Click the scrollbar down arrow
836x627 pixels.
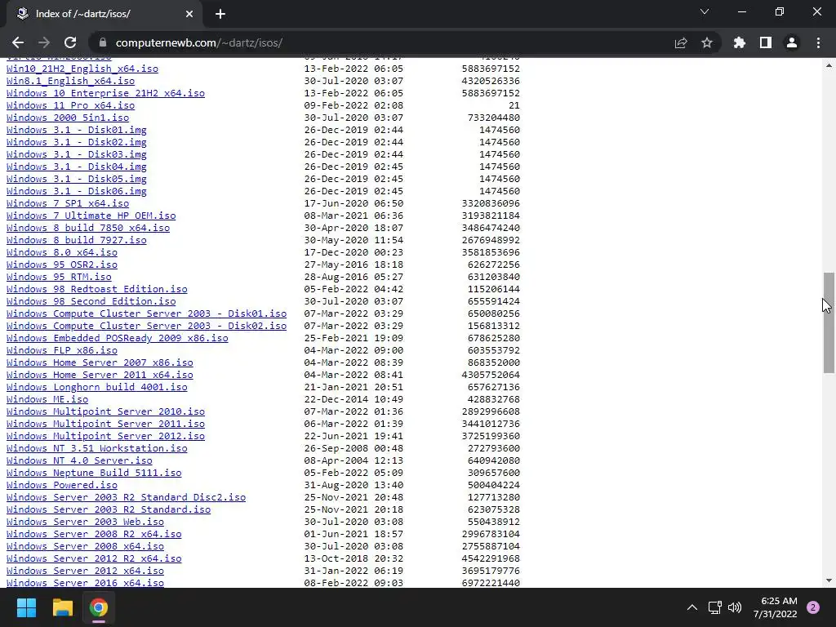coord(829,580)
